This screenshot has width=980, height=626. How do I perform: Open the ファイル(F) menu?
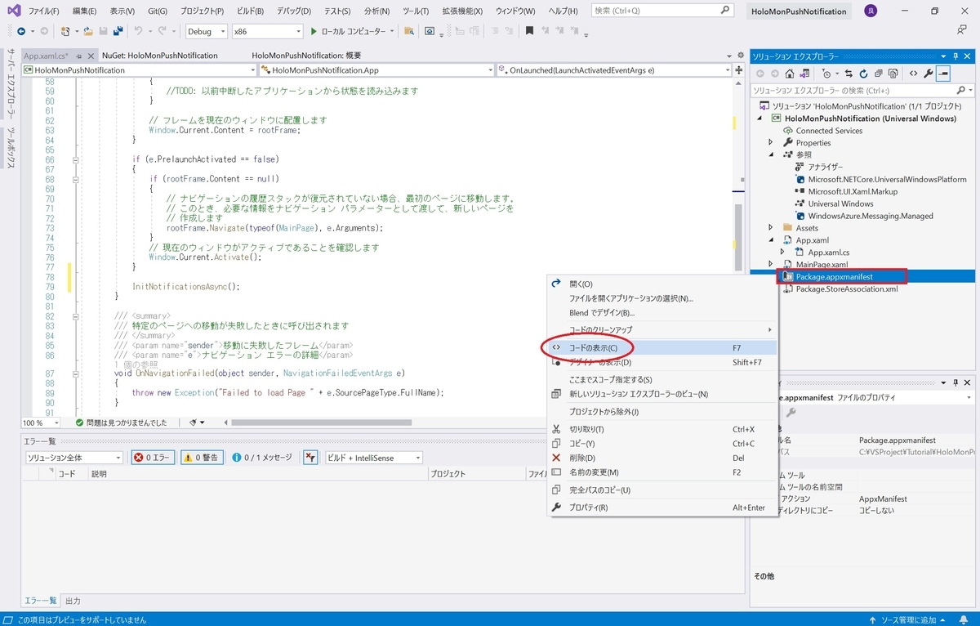44,11
